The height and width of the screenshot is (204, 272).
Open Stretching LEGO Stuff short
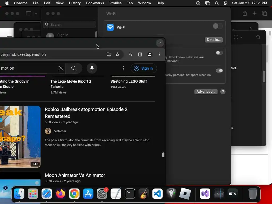coord(129,81)
